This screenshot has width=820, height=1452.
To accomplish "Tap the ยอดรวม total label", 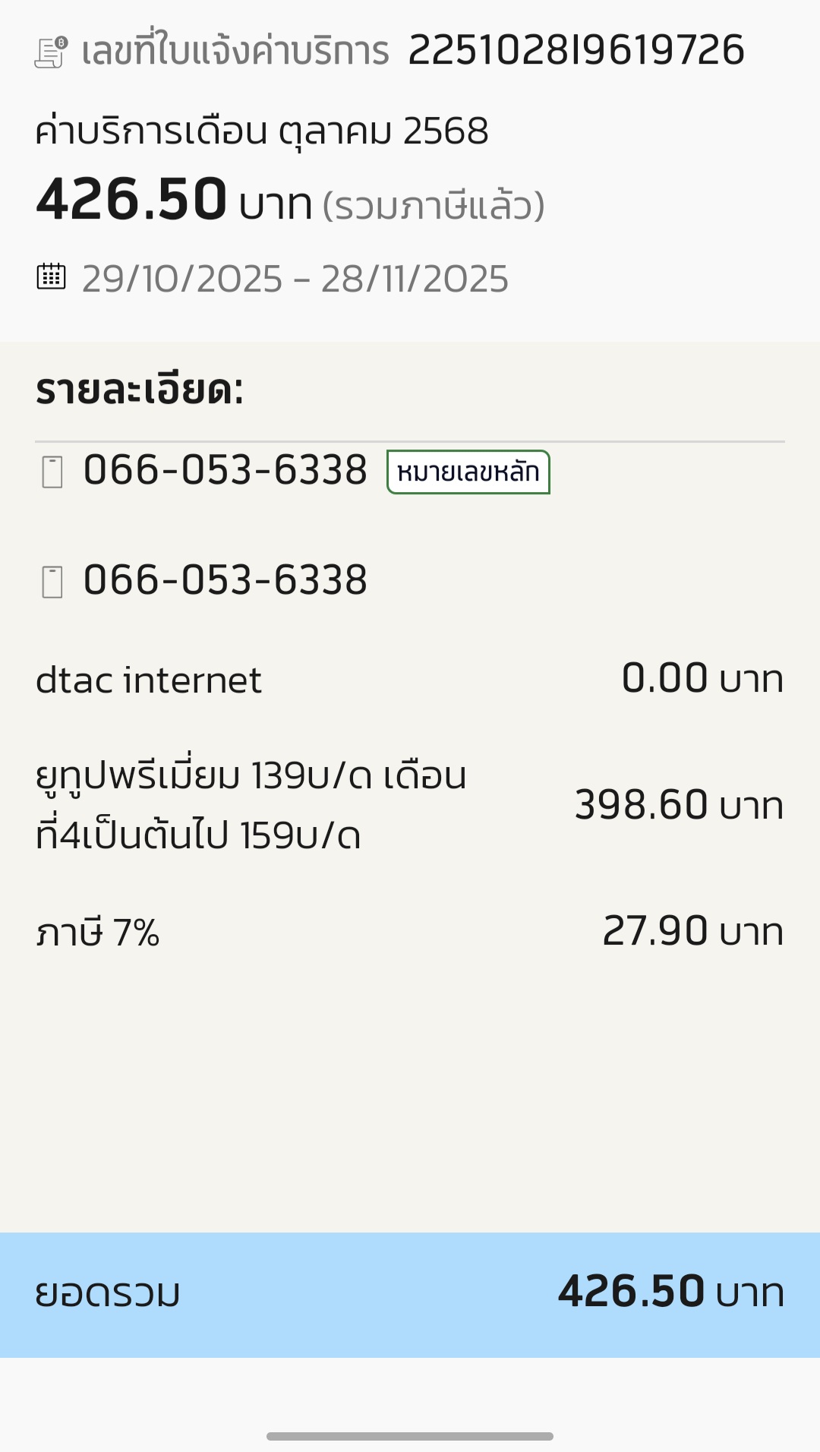I will [108, 1293].
